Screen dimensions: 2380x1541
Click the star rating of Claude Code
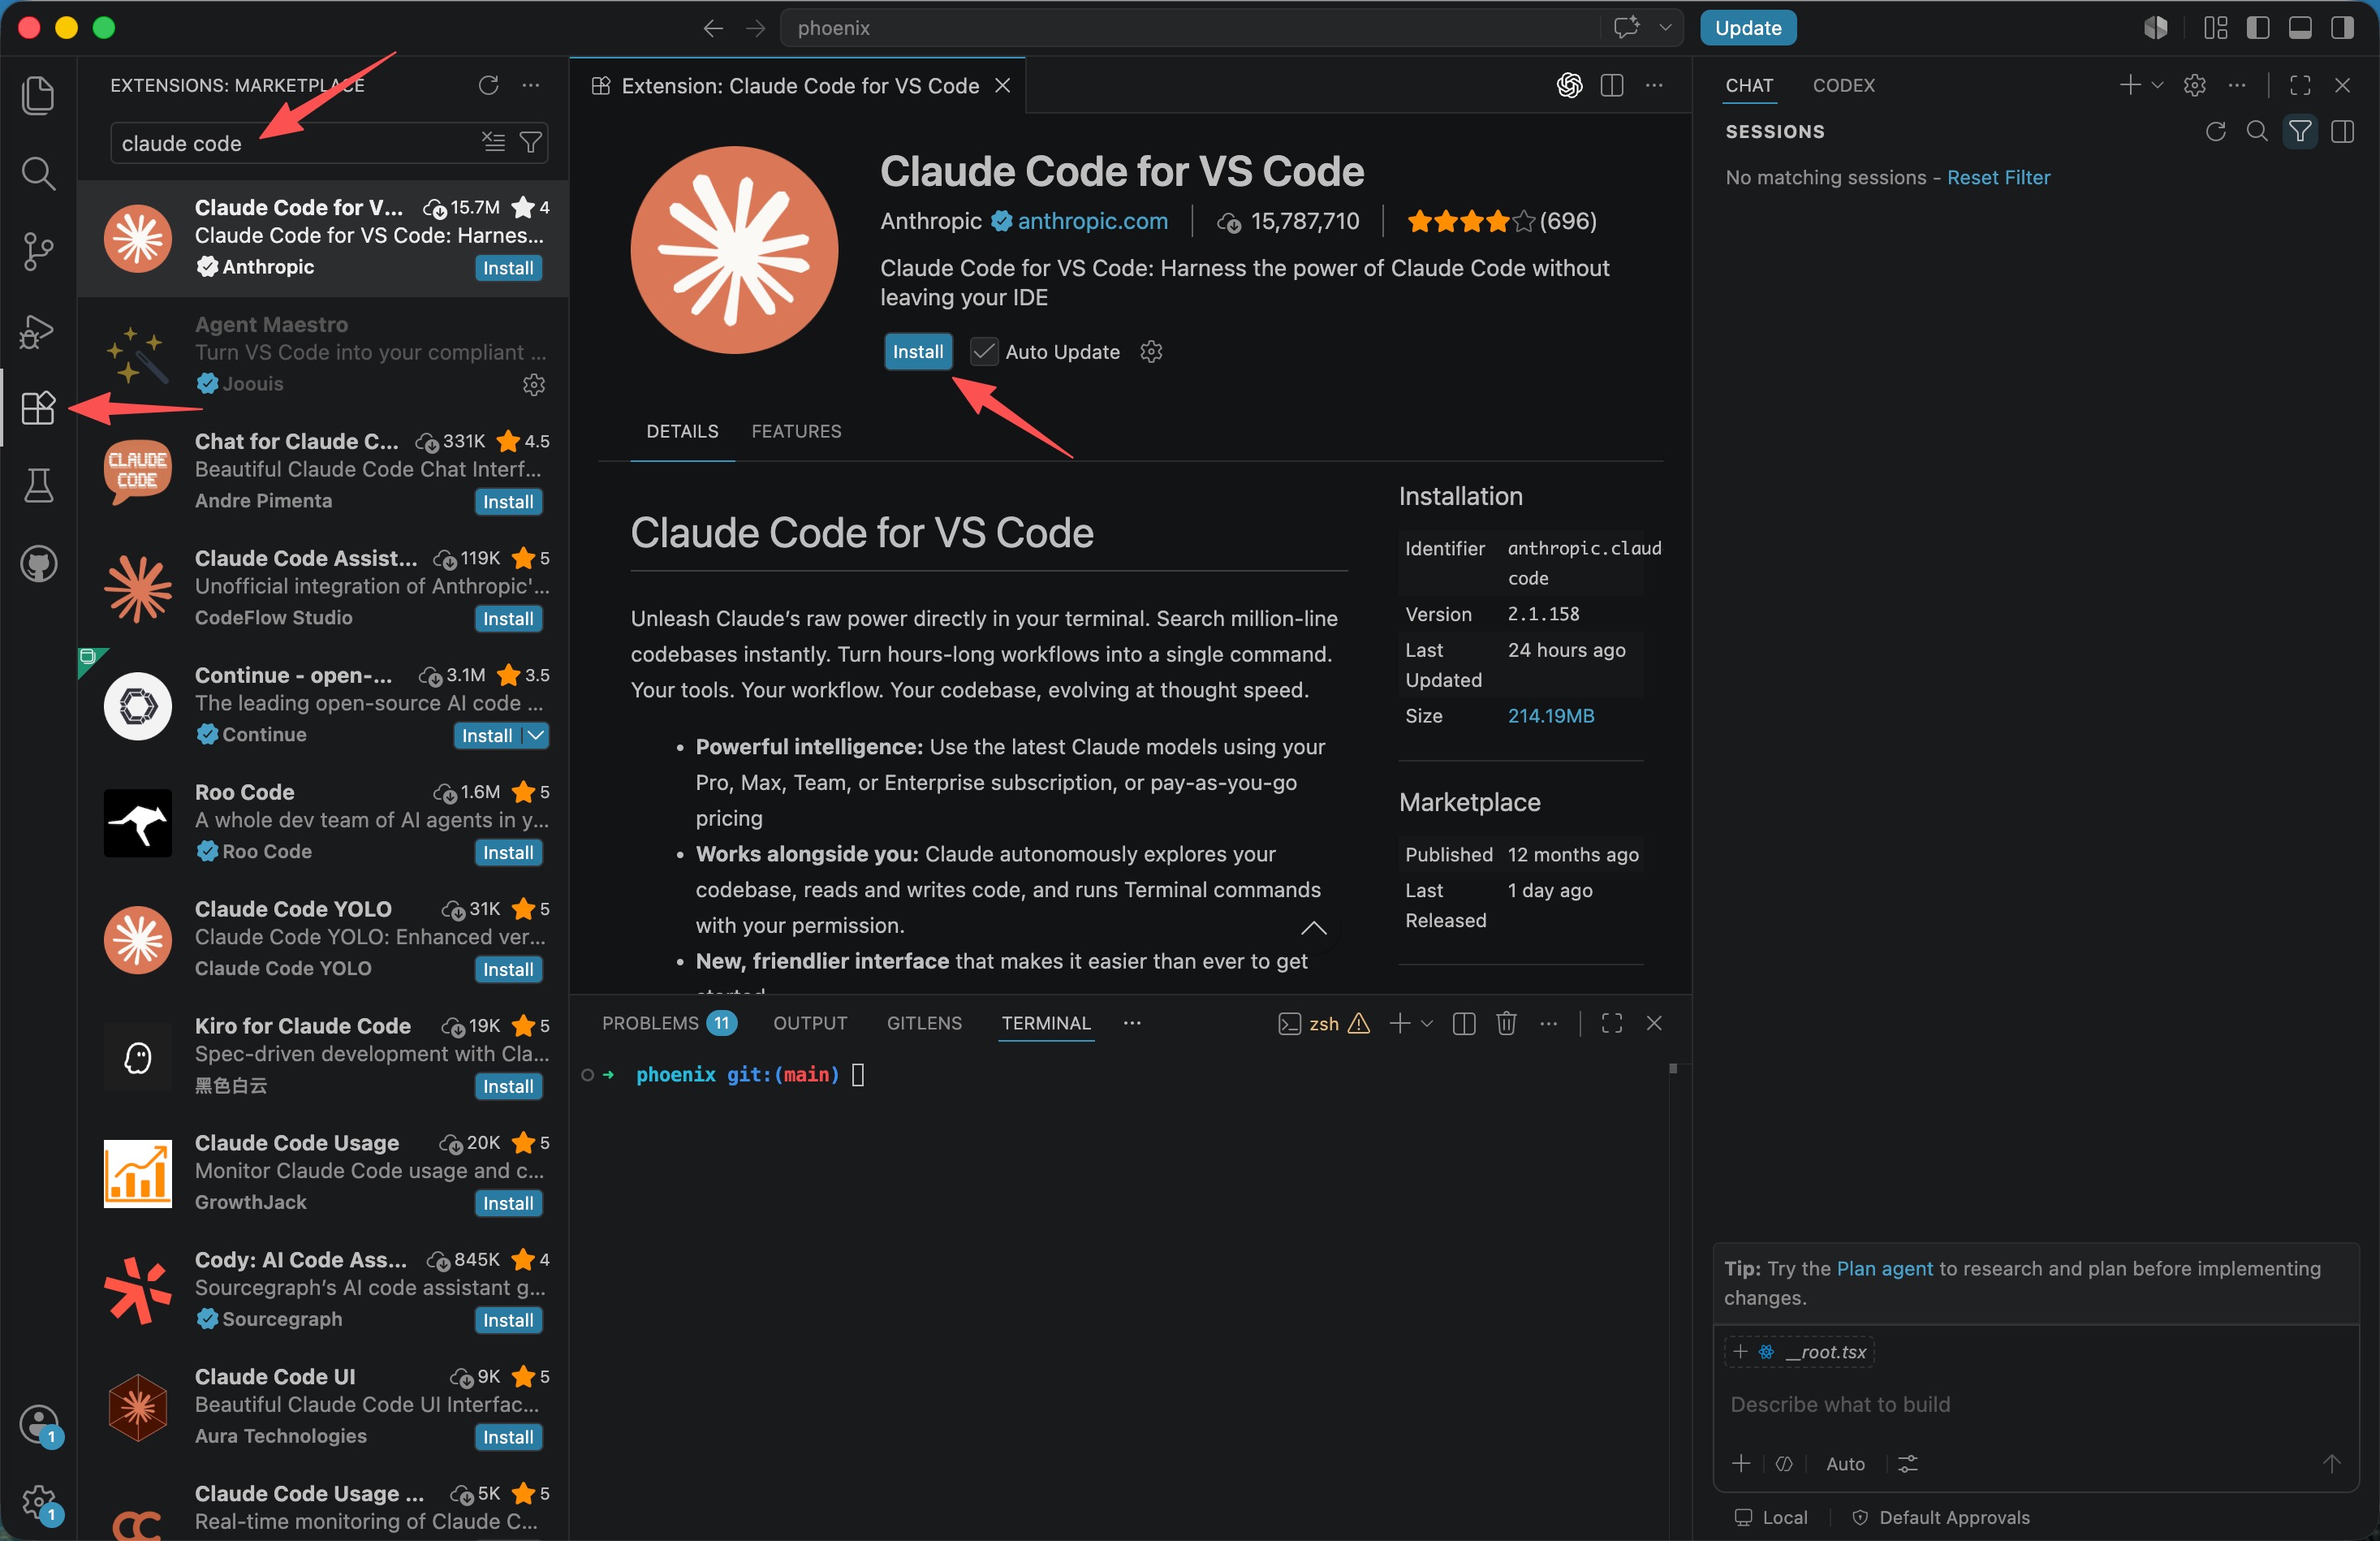pyautogui.click(x=1501, y=221)
